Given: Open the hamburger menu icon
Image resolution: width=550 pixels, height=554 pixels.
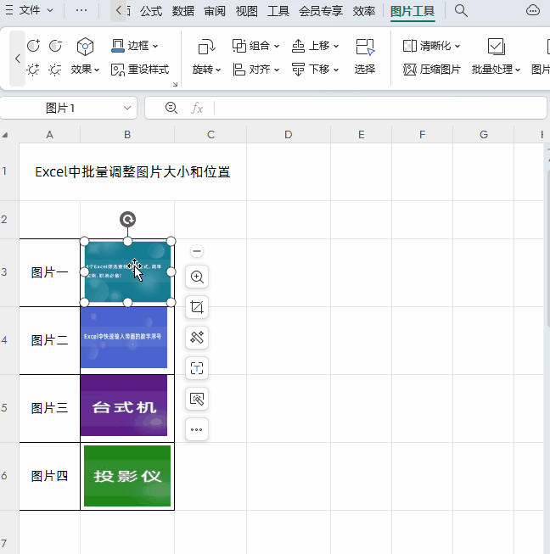Looking at the screenshot, I should pyautogui.click(x=9, y=10).
